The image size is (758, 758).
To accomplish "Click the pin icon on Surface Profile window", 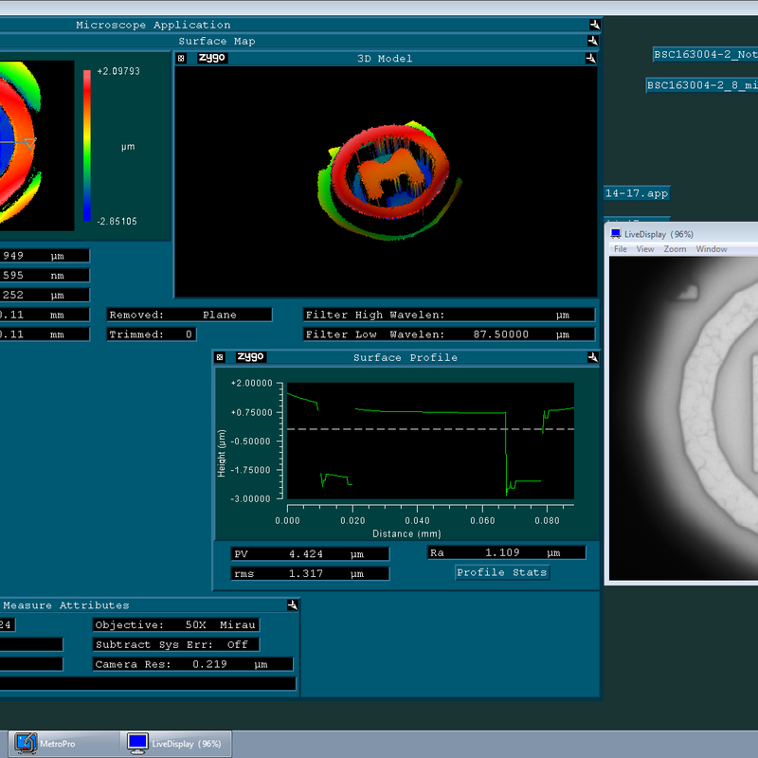I will [x=592, y=358].
